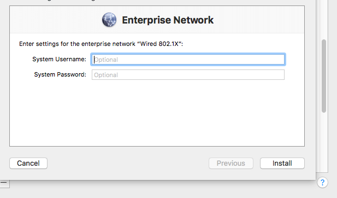Place the cursor at the right end of the username field
The height and width of the screenshot is (198, 337).
281,60
